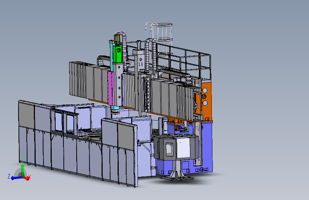Select the control pendant's white screen panel
This screenshot has height=200, width=309.
(x=183, y=148)
